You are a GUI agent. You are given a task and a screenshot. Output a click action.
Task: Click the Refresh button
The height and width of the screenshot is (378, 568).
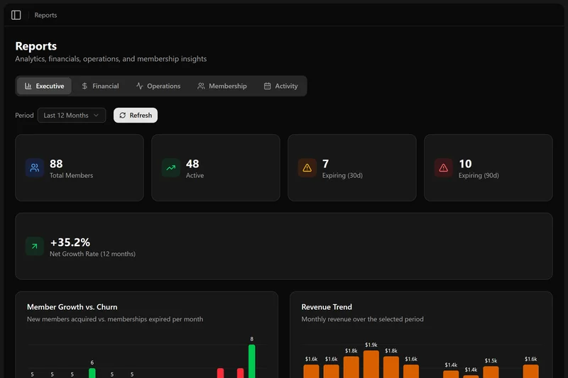[136, 116]
